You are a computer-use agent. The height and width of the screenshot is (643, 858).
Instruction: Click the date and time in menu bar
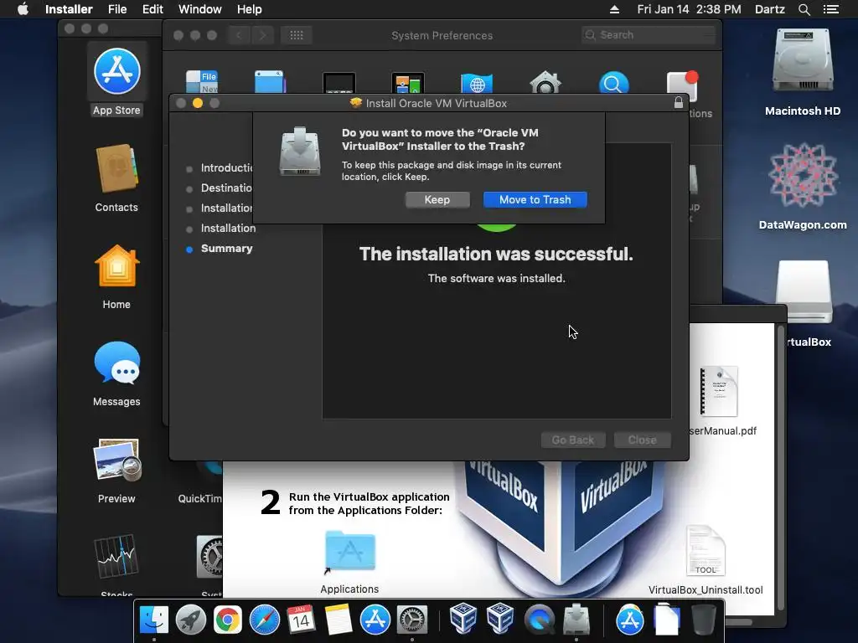click(689, 9)
